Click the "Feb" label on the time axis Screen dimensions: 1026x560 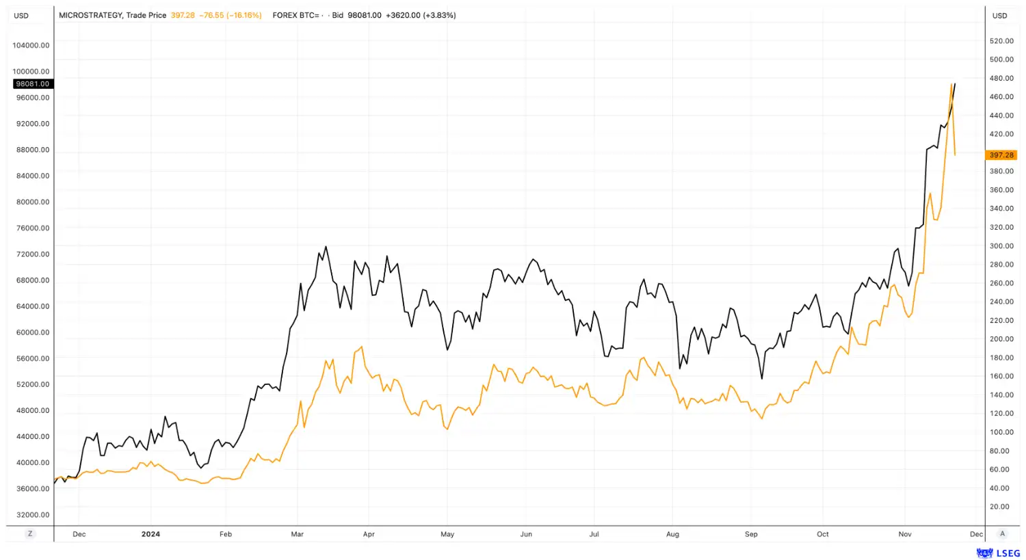(226, 534)
